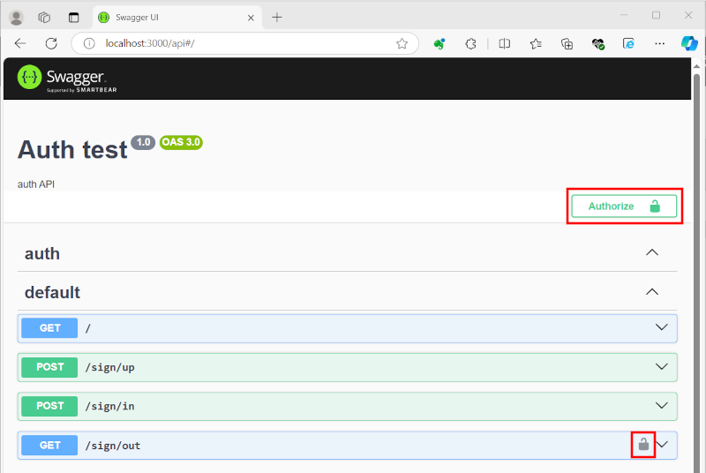The height and width of the screenshot is (473, 706).
Task: Click the Internet Explorer mode icon
Action: [628, 43]
